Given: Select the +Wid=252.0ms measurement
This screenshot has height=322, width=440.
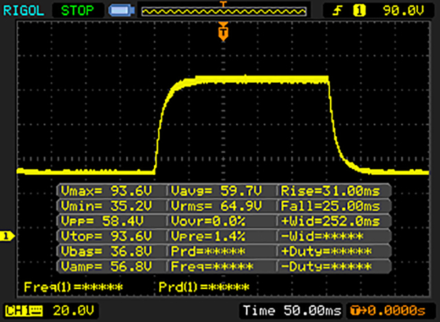Looking at the screenshot, I should point(331,222).
